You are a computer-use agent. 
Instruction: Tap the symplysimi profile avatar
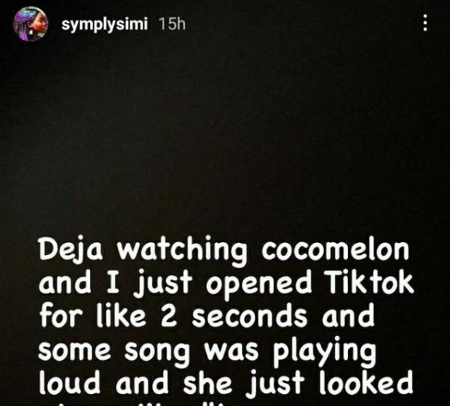point(31,24)
